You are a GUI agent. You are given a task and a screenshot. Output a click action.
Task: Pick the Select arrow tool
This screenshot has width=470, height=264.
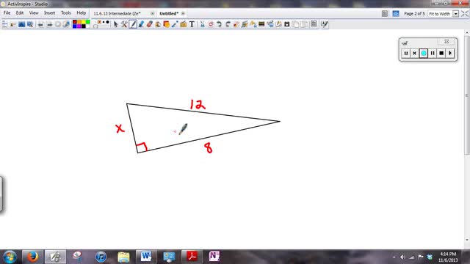(x=116, y=24)
